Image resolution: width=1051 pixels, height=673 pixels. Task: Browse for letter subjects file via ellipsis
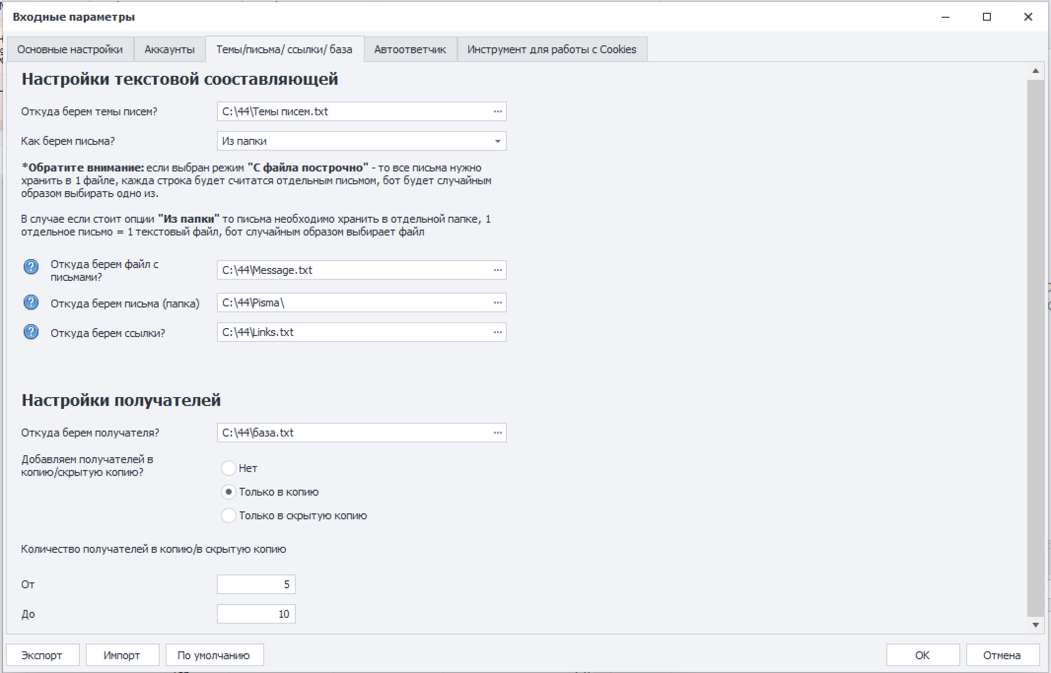pyautogui.click(x=497, y=112)
